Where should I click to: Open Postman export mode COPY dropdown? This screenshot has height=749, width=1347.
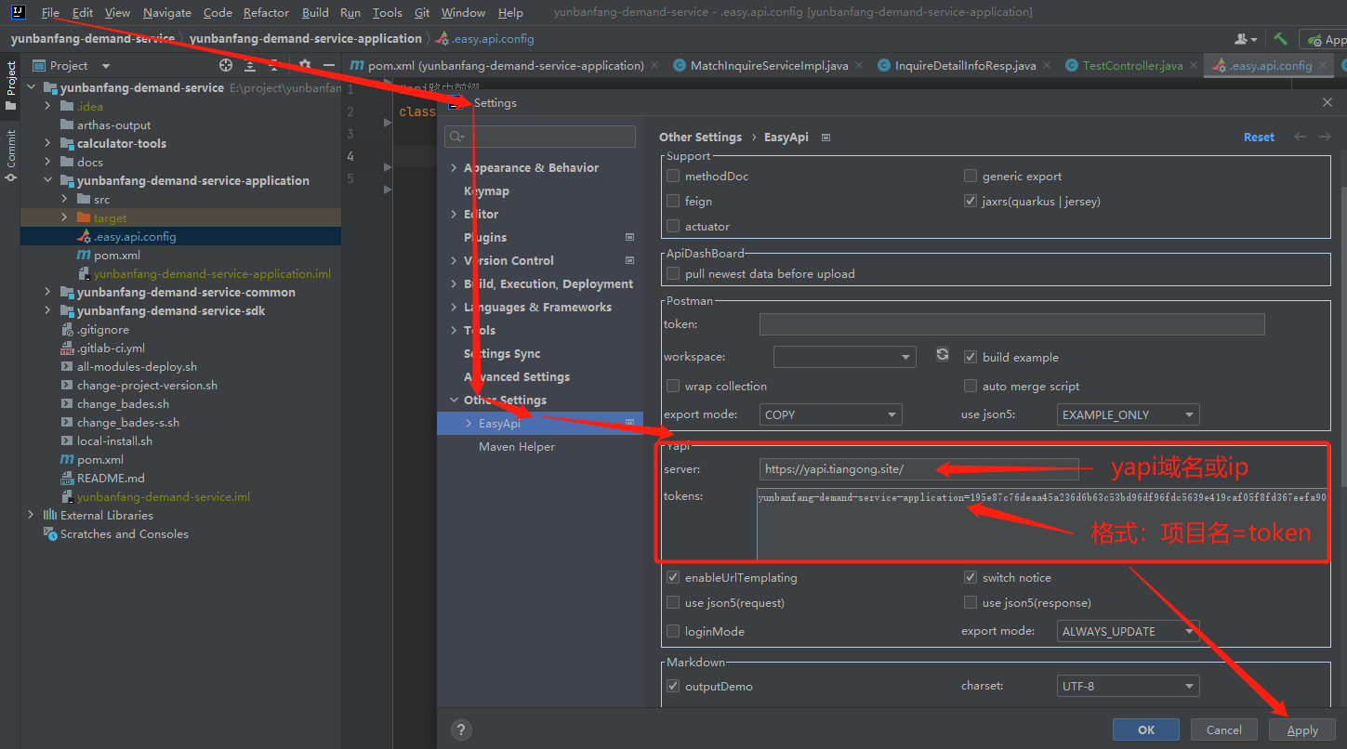pos(830,414)
